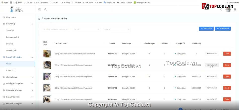Open the 01. Tool bookmark folder

pyautogui.click(x=28, y=3)
